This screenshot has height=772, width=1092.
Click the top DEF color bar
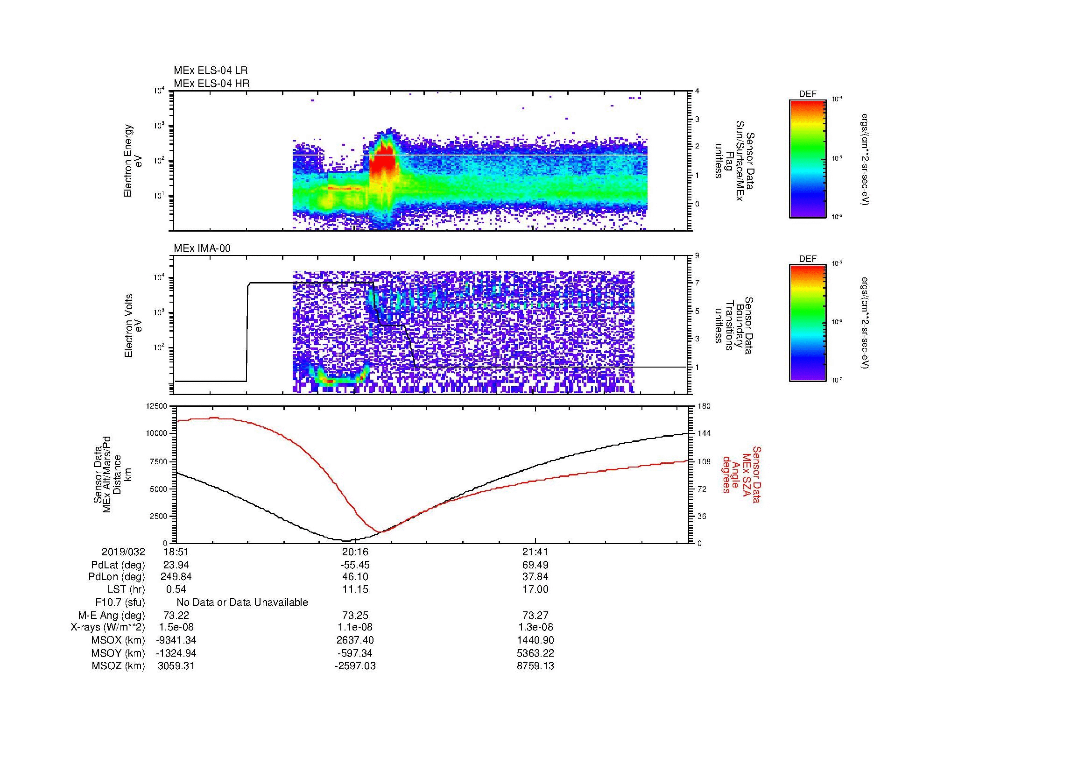tap(807, 158)
